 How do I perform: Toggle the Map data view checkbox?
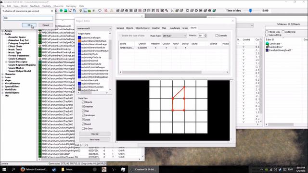point(83,111)
